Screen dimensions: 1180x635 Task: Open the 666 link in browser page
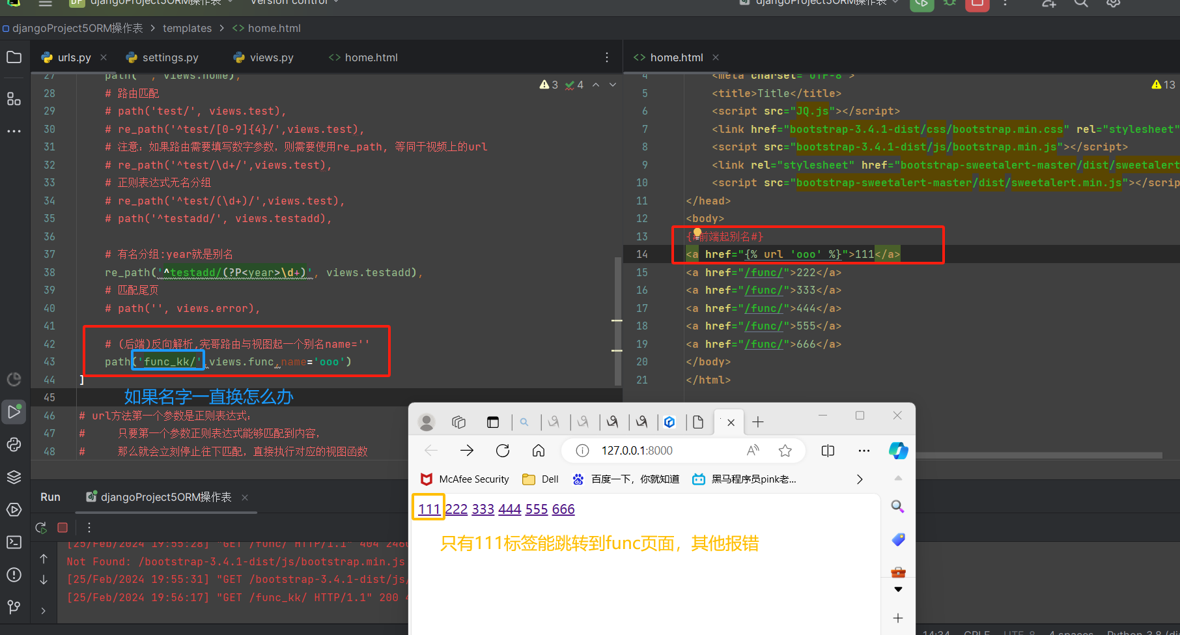coord(563,509)
